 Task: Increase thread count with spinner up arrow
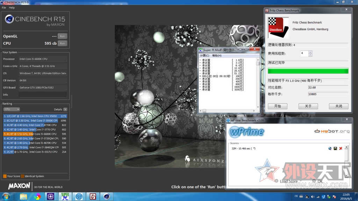(310, 52)
